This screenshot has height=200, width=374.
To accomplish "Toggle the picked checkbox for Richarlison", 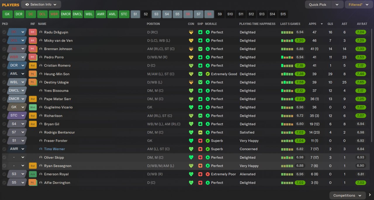I will (x=4, y=116).
